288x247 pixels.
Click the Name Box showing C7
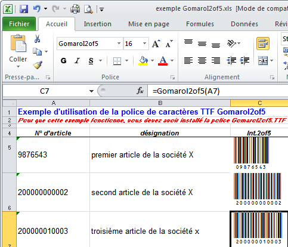tap(45, 91)
